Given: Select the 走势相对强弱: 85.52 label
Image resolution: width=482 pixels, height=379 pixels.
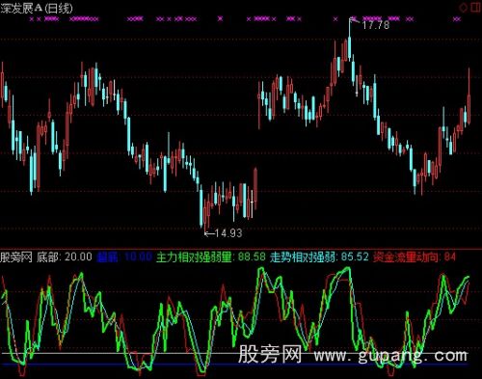Looking at the screenshot, I should (319, 257).
